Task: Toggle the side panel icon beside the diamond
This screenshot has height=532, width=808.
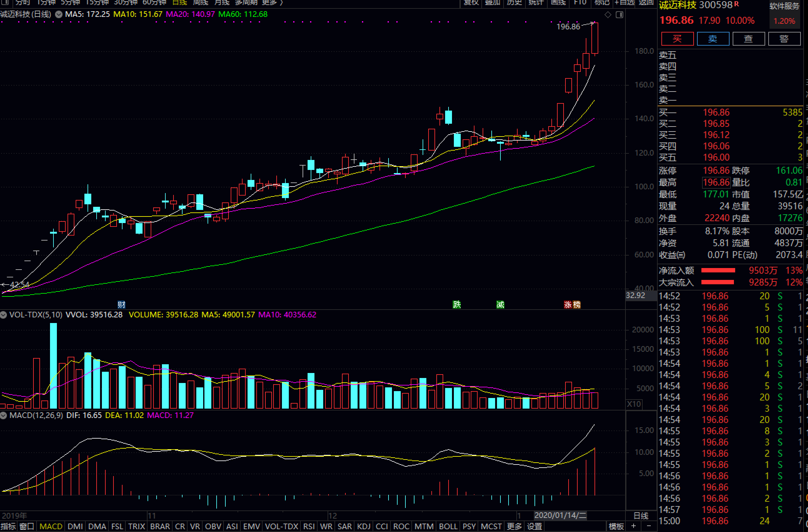Action: pos(620,15)
